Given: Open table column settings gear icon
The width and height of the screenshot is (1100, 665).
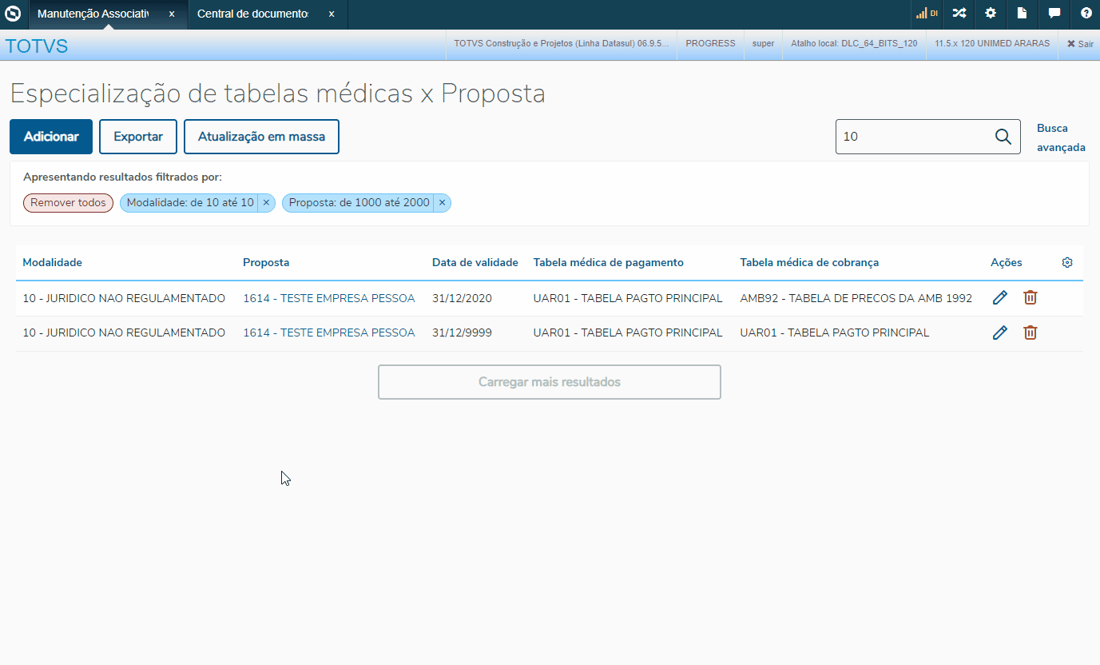Looking at the screenshot, I should point(1067,262).
